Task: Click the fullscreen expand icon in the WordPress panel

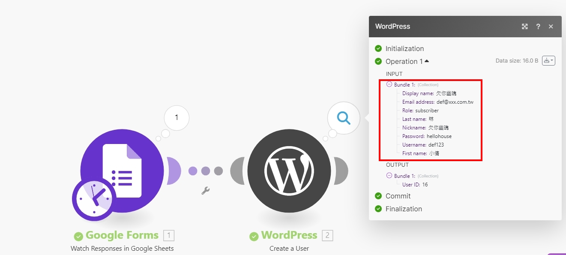Action: pyautogui.click(x=524, y=26)
